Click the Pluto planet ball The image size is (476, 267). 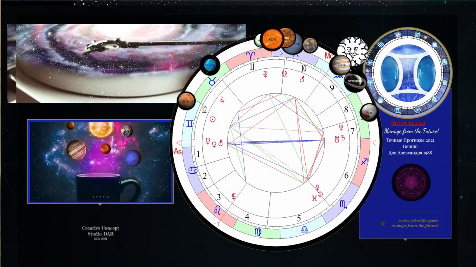pyautogui.click(x=369, y=112)
